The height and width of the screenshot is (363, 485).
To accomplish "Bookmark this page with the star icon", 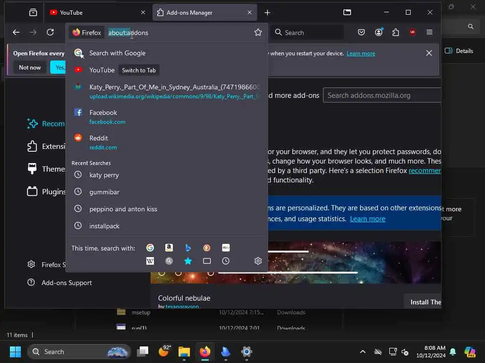I will coord(258,33).
